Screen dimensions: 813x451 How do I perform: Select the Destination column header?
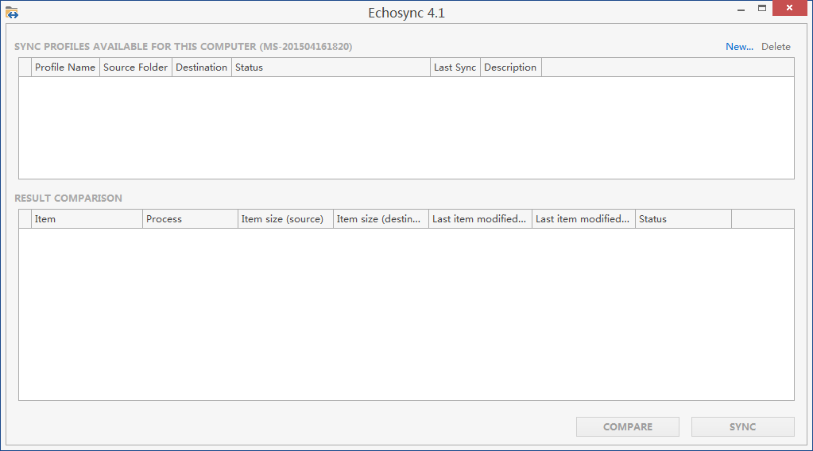pyautogui.click(x=201, y=67)
